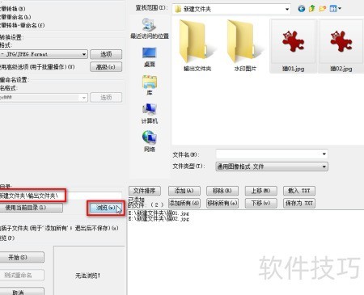Open 最近访问的位置 in places bar
364x295 pixels.
click(x=150, y=28)
